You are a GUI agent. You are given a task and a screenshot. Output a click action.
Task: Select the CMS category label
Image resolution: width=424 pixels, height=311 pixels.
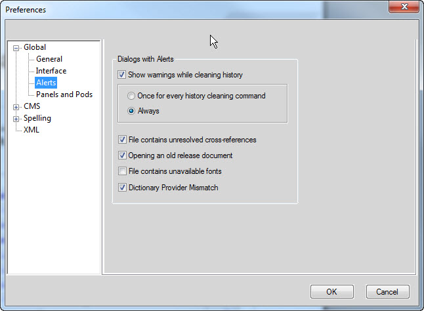pos(32,106)
